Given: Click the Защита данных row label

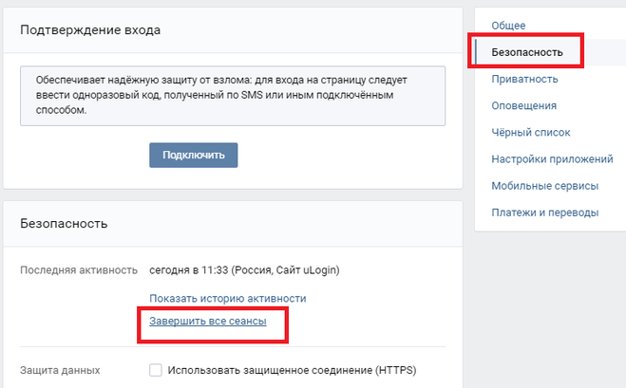Looking at the screenshot, I should coord(60,370).
